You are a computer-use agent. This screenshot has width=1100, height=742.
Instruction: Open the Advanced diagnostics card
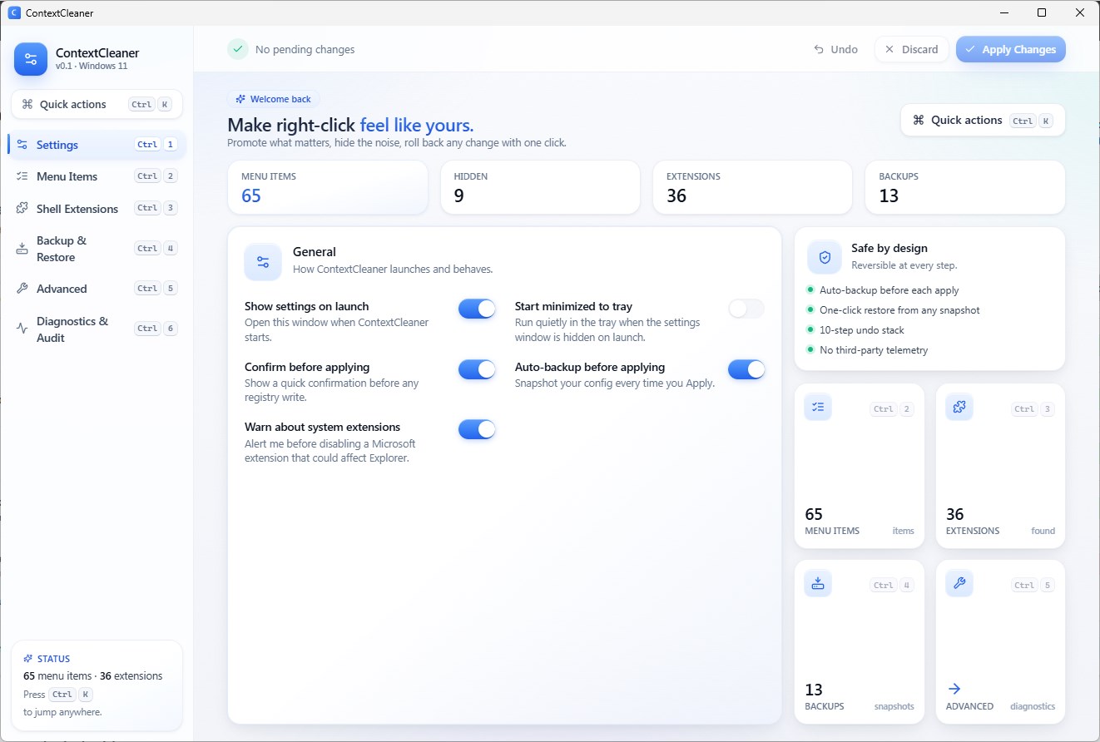coord(1001,641)
